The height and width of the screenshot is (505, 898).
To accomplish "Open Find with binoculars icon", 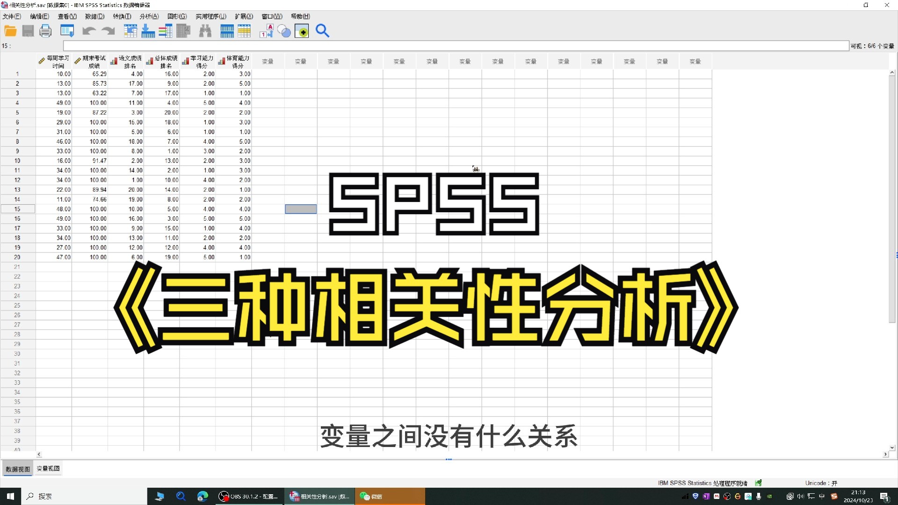I will tap(205, 31).
